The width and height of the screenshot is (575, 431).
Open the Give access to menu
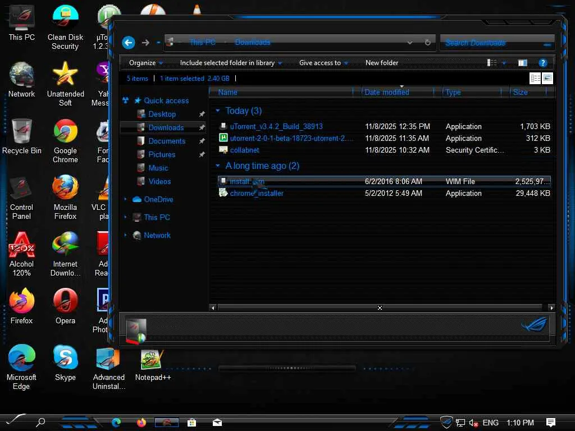pyautogui.click(x=323, y=63)
